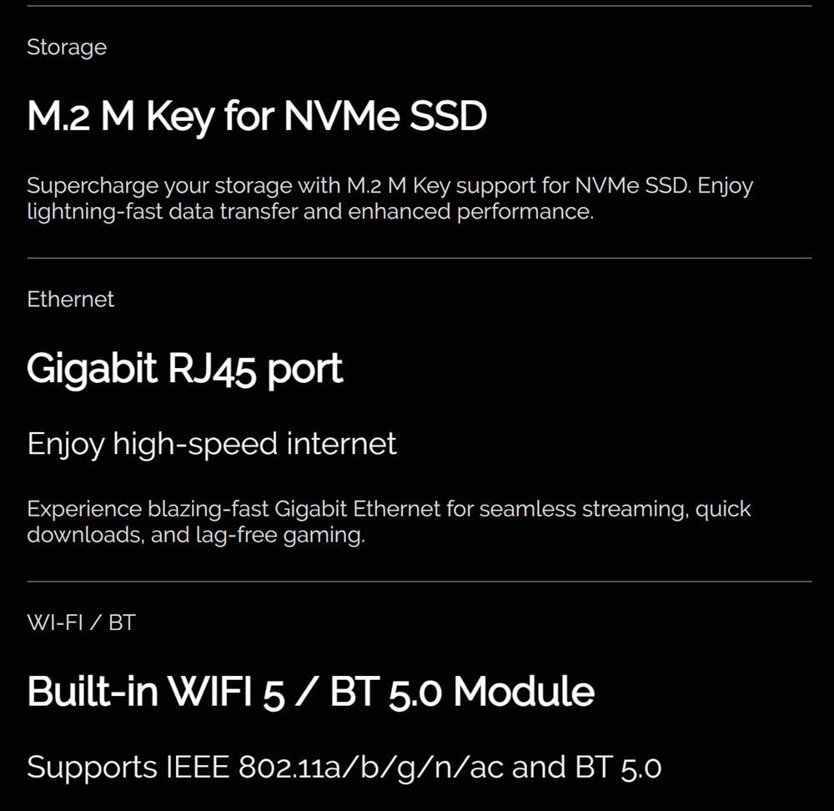This screenshot has width=834, height=811.
Task: Select the "M.2 M Key for NVMe SSD" heading
Action: (x=257, y=115)
